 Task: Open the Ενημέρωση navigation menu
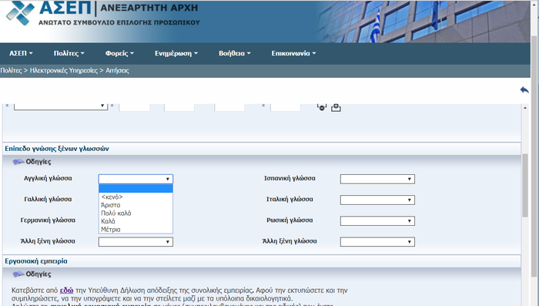(x=176, y=53)
